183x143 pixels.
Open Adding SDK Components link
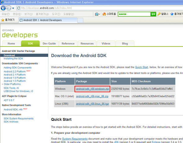pyautogui.click(x=17, y=67)
